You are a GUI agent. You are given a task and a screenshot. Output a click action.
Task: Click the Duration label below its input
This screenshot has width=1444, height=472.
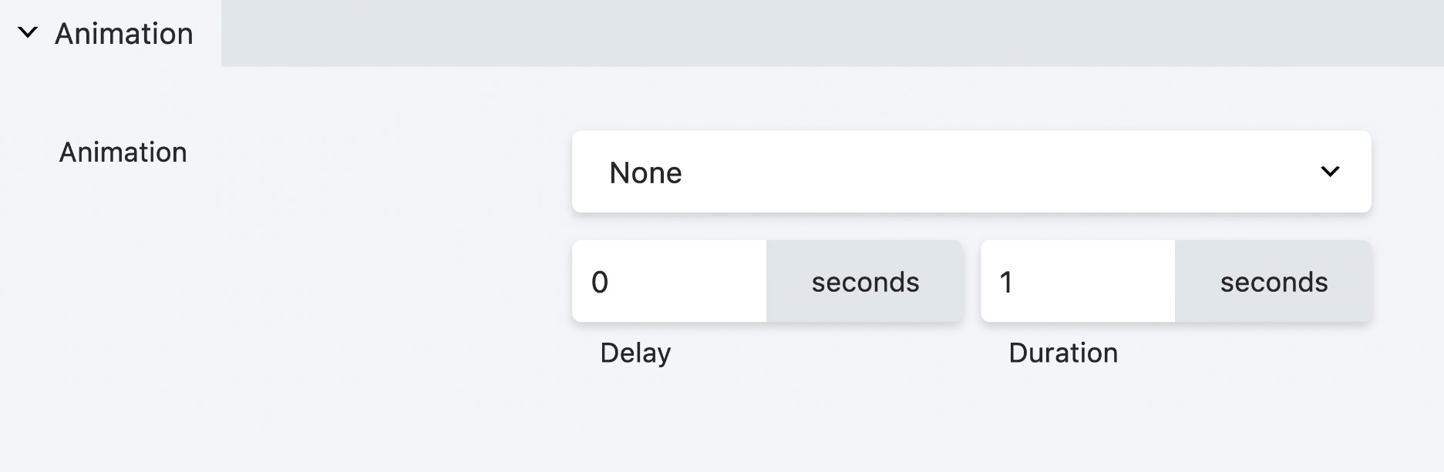[1064, 353]
